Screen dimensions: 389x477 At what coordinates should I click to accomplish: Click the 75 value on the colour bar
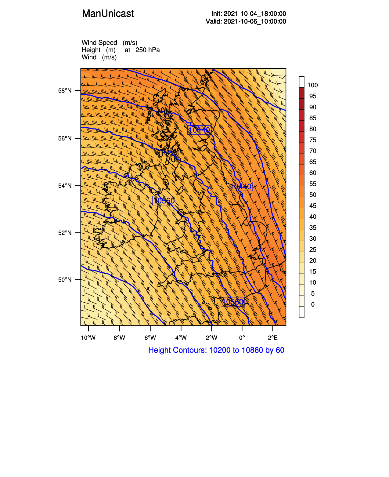coord(313,140)
